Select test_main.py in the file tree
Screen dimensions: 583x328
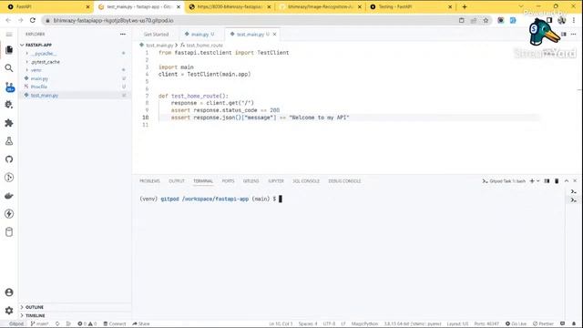pos(45,95)
